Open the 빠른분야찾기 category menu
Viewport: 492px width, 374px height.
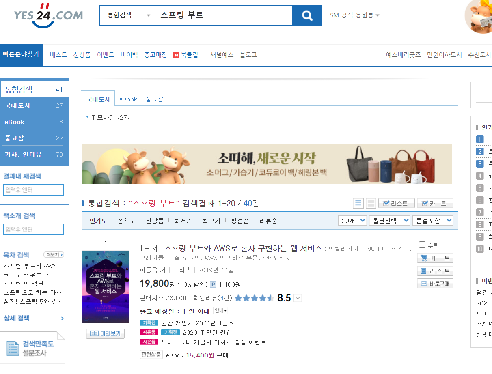pos(22,55)
